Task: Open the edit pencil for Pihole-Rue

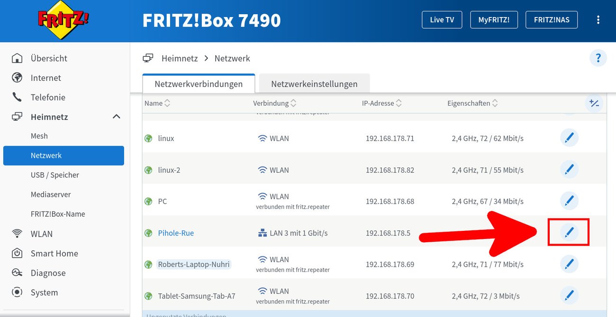Action: click(569, 232)
